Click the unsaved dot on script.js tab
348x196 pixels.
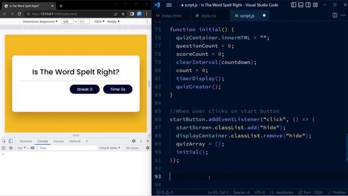264,15
